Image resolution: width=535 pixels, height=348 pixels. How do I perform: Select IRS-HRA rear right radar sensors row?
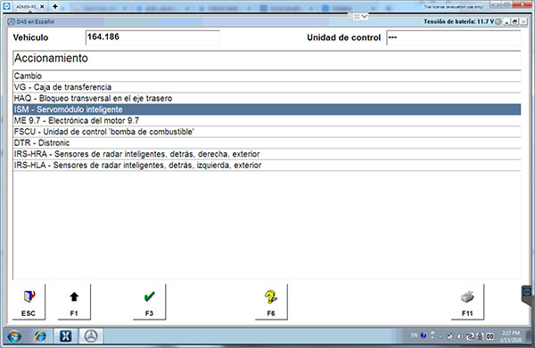tap(267, 154)
